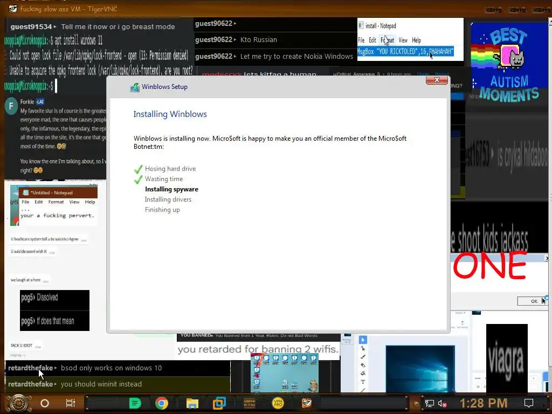Switch to TigerVNC taskbar icon
This screenshot has height=414, width=552.
tap(307, 403)
